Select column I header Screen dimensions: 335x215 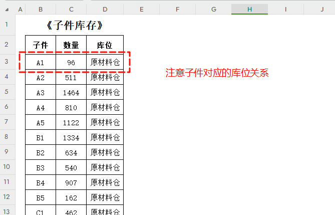coord(285,10)
